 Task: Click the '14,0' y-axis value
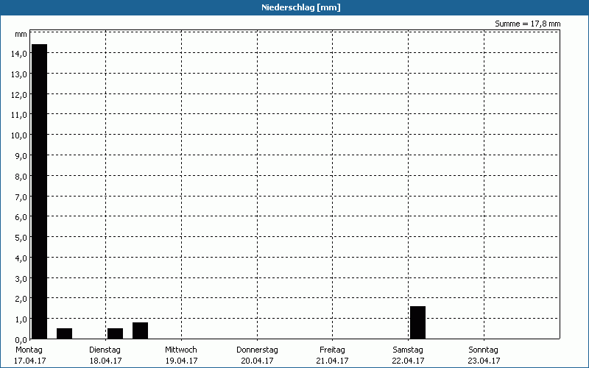tap(19, 54)
